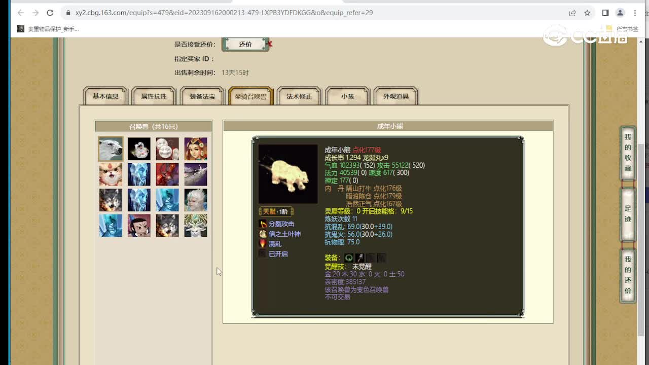Image resolution: width=649 pixels, height=365 pixels.
Task: Select the red demon pet portrait
Action: [x=167, y=174]
